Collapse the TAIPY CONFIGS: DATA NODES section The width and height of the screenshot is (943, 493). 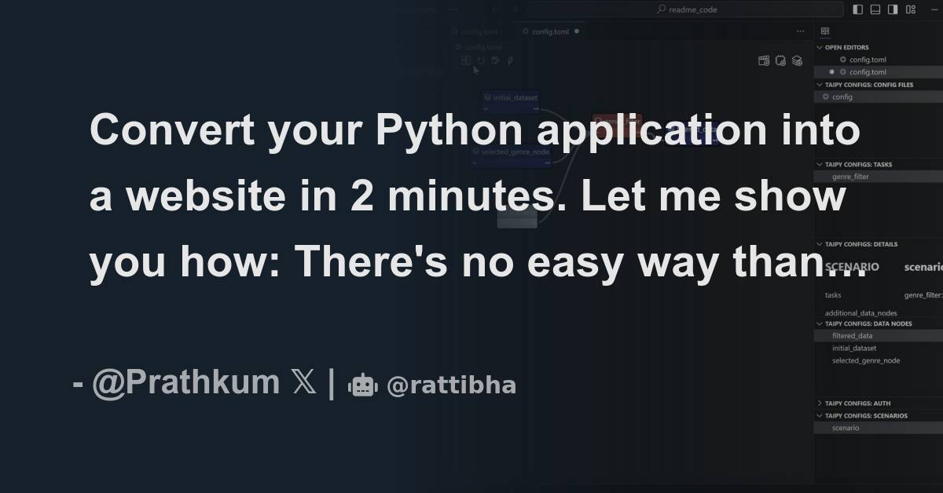coord(820,323)
